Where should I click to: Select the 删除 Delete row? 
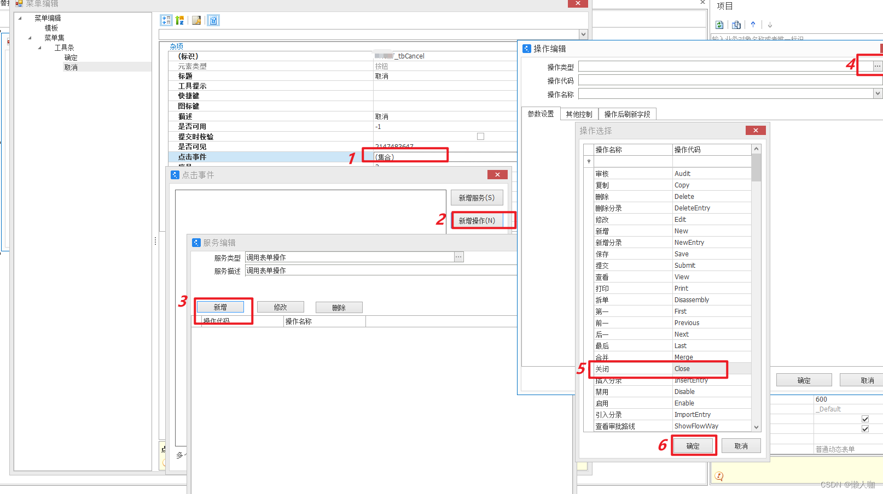coord(672,196)
